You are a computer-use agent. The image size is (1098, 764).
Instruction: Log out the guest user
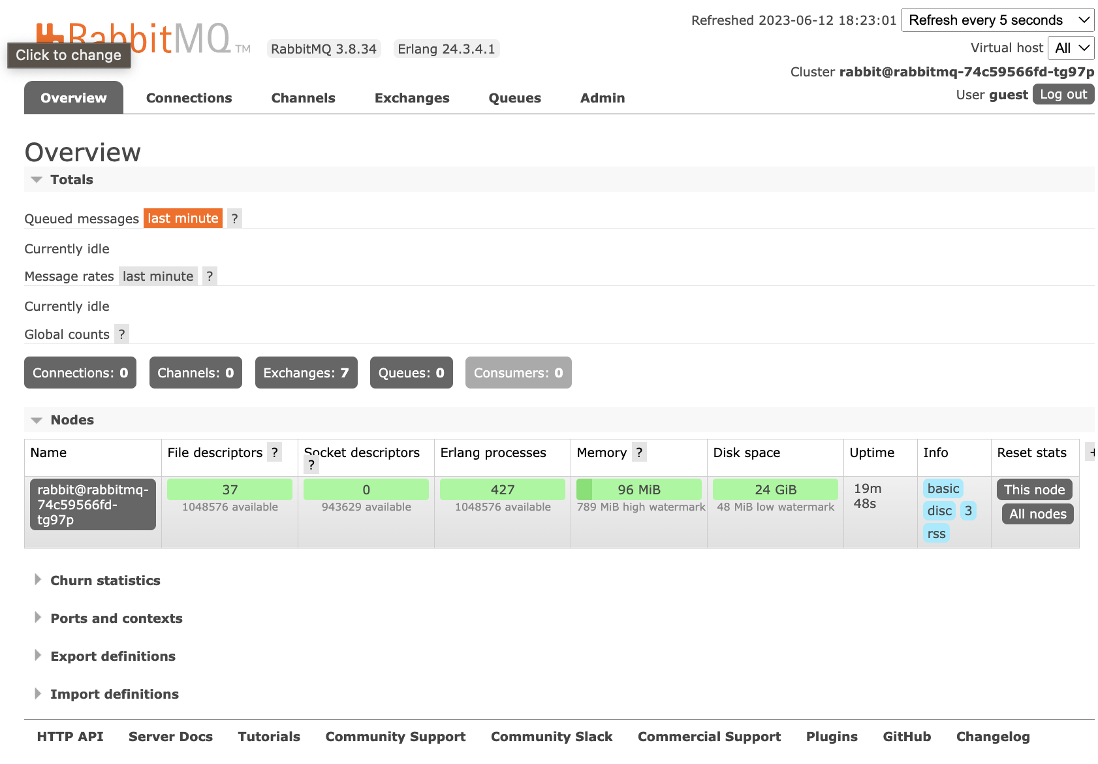point(1063,94)
